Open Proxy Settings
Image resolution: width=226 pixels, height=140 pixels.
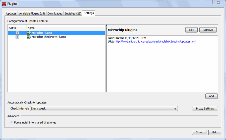point(205,108)
